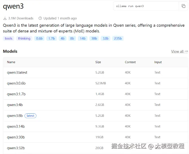Click the 9.3GB size value
This screenshot has width=189, height=154.
[x=100, y=126]
